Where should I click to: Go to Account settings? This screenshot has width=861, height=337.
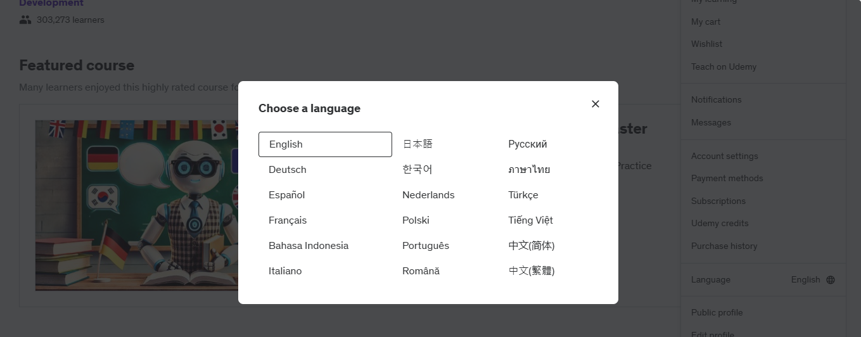[x=725, y=156]
